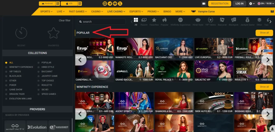Image resolution: width=275 pixels, height=132 pixels.
Task: Open the BINGO menu item
Action: tap(167, 12)
